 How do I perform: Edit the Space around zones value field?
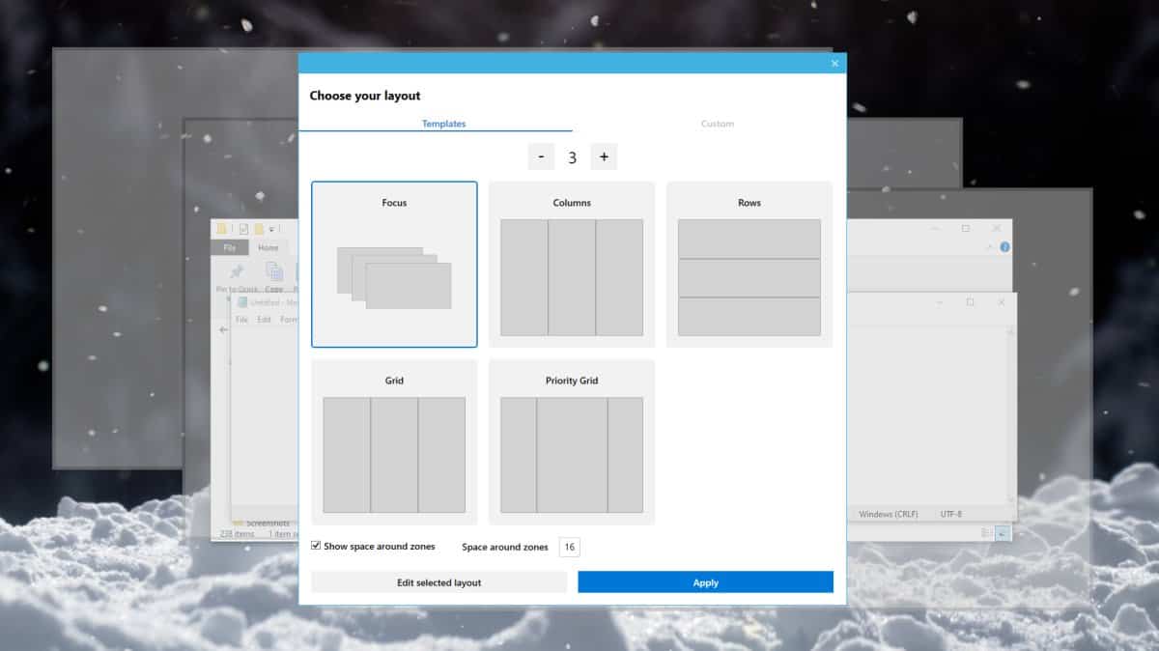569,547
